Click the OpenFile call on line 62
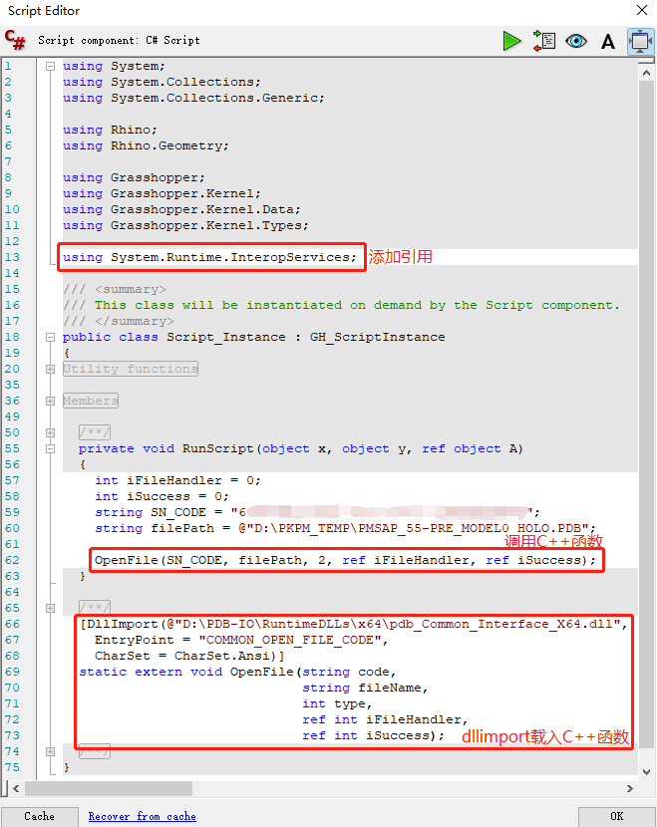The height and width of the screenshot is (827, 657). pos(345,560)
